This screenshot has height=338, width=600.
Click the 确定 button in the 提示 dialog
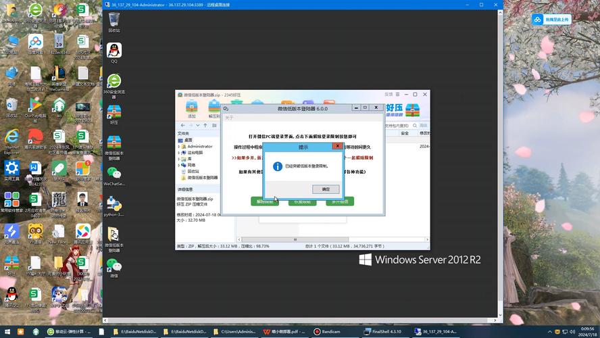click(326, 189)
